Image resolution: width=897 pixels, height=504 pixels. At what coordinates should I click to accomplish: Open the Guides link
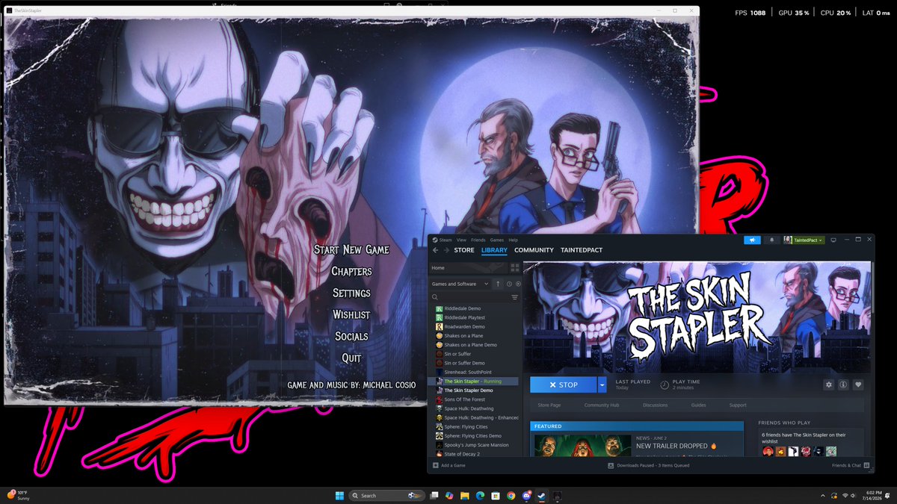[x=699, y=405]
